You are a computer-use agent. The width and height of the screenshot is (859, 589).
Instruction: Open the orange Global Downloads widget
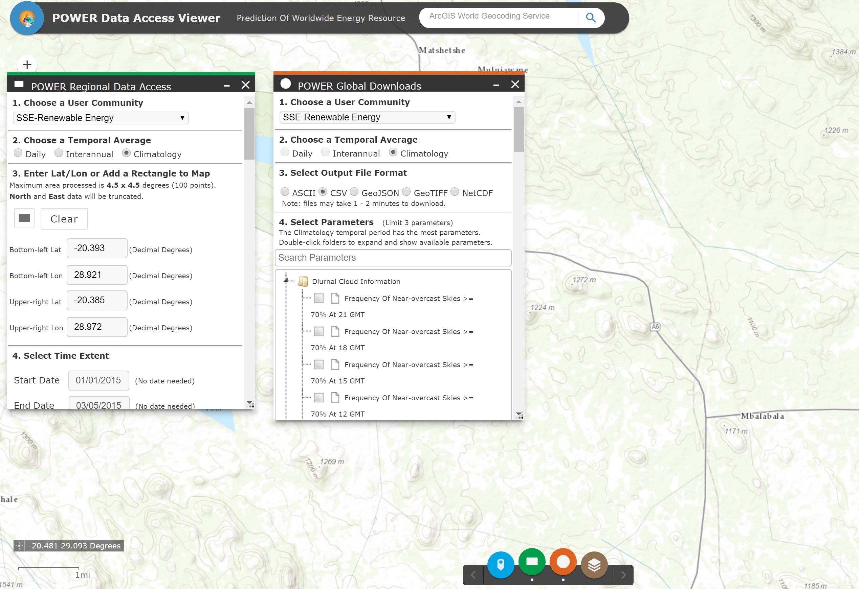(x=563, y=562)
